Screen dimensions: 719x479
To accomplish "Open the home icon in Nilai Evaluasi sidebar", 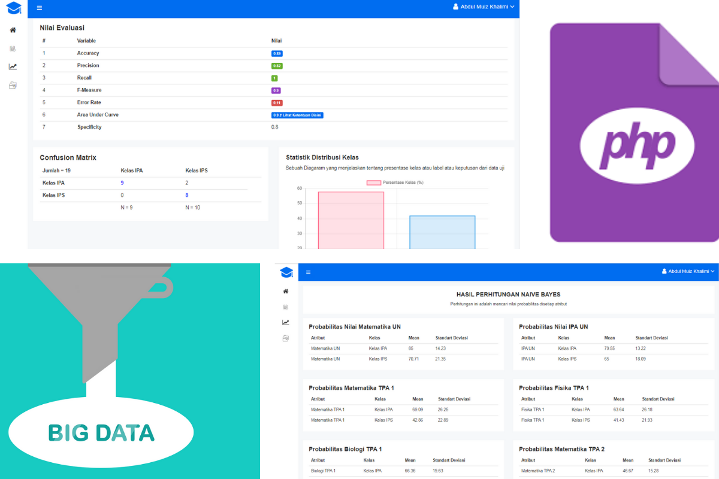I will tap(13, 30).
